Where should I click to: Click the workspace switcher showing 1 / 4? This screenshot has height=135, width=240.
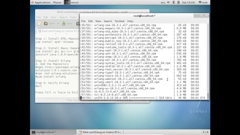(x=205, y=132)
